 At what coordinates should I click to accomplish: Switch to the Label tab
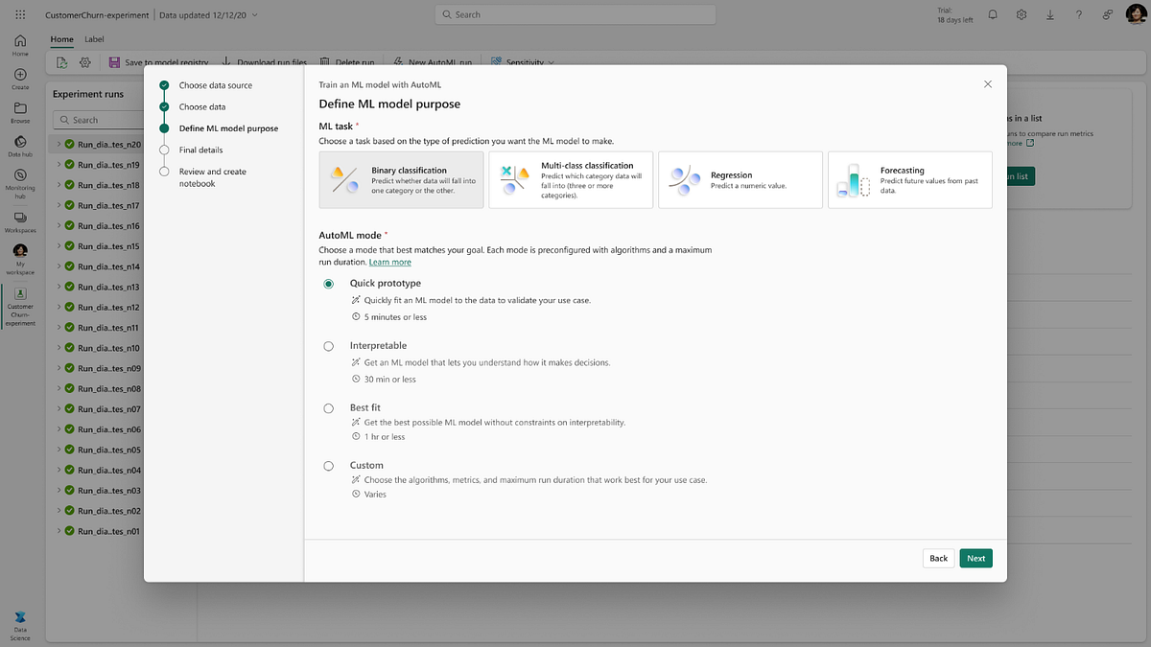point(94,39)
